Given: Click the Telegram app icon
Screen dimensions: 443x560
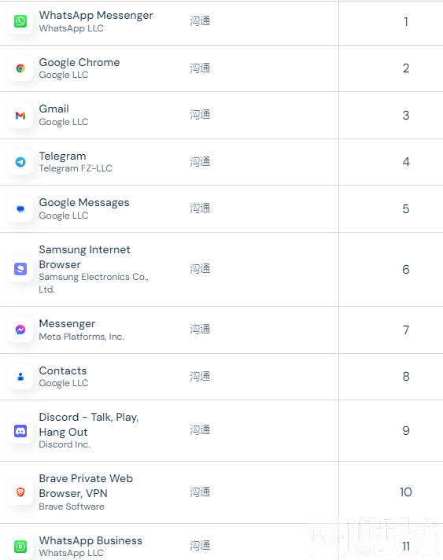Looking at the screenshot, I should pyautogui.click(x=20, y=162).
